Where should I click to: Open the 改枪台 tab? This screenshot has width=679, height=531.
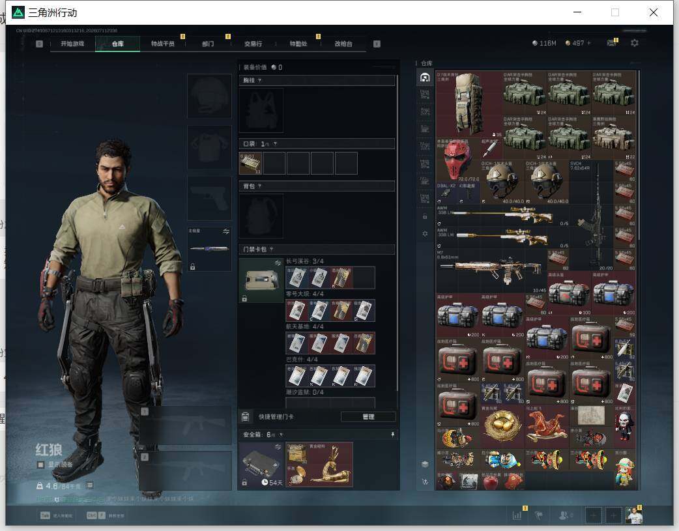pyautogui.click(x=343, y=44)
